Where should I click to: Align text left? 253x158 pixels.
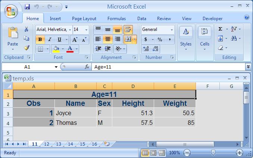point(98,39)
